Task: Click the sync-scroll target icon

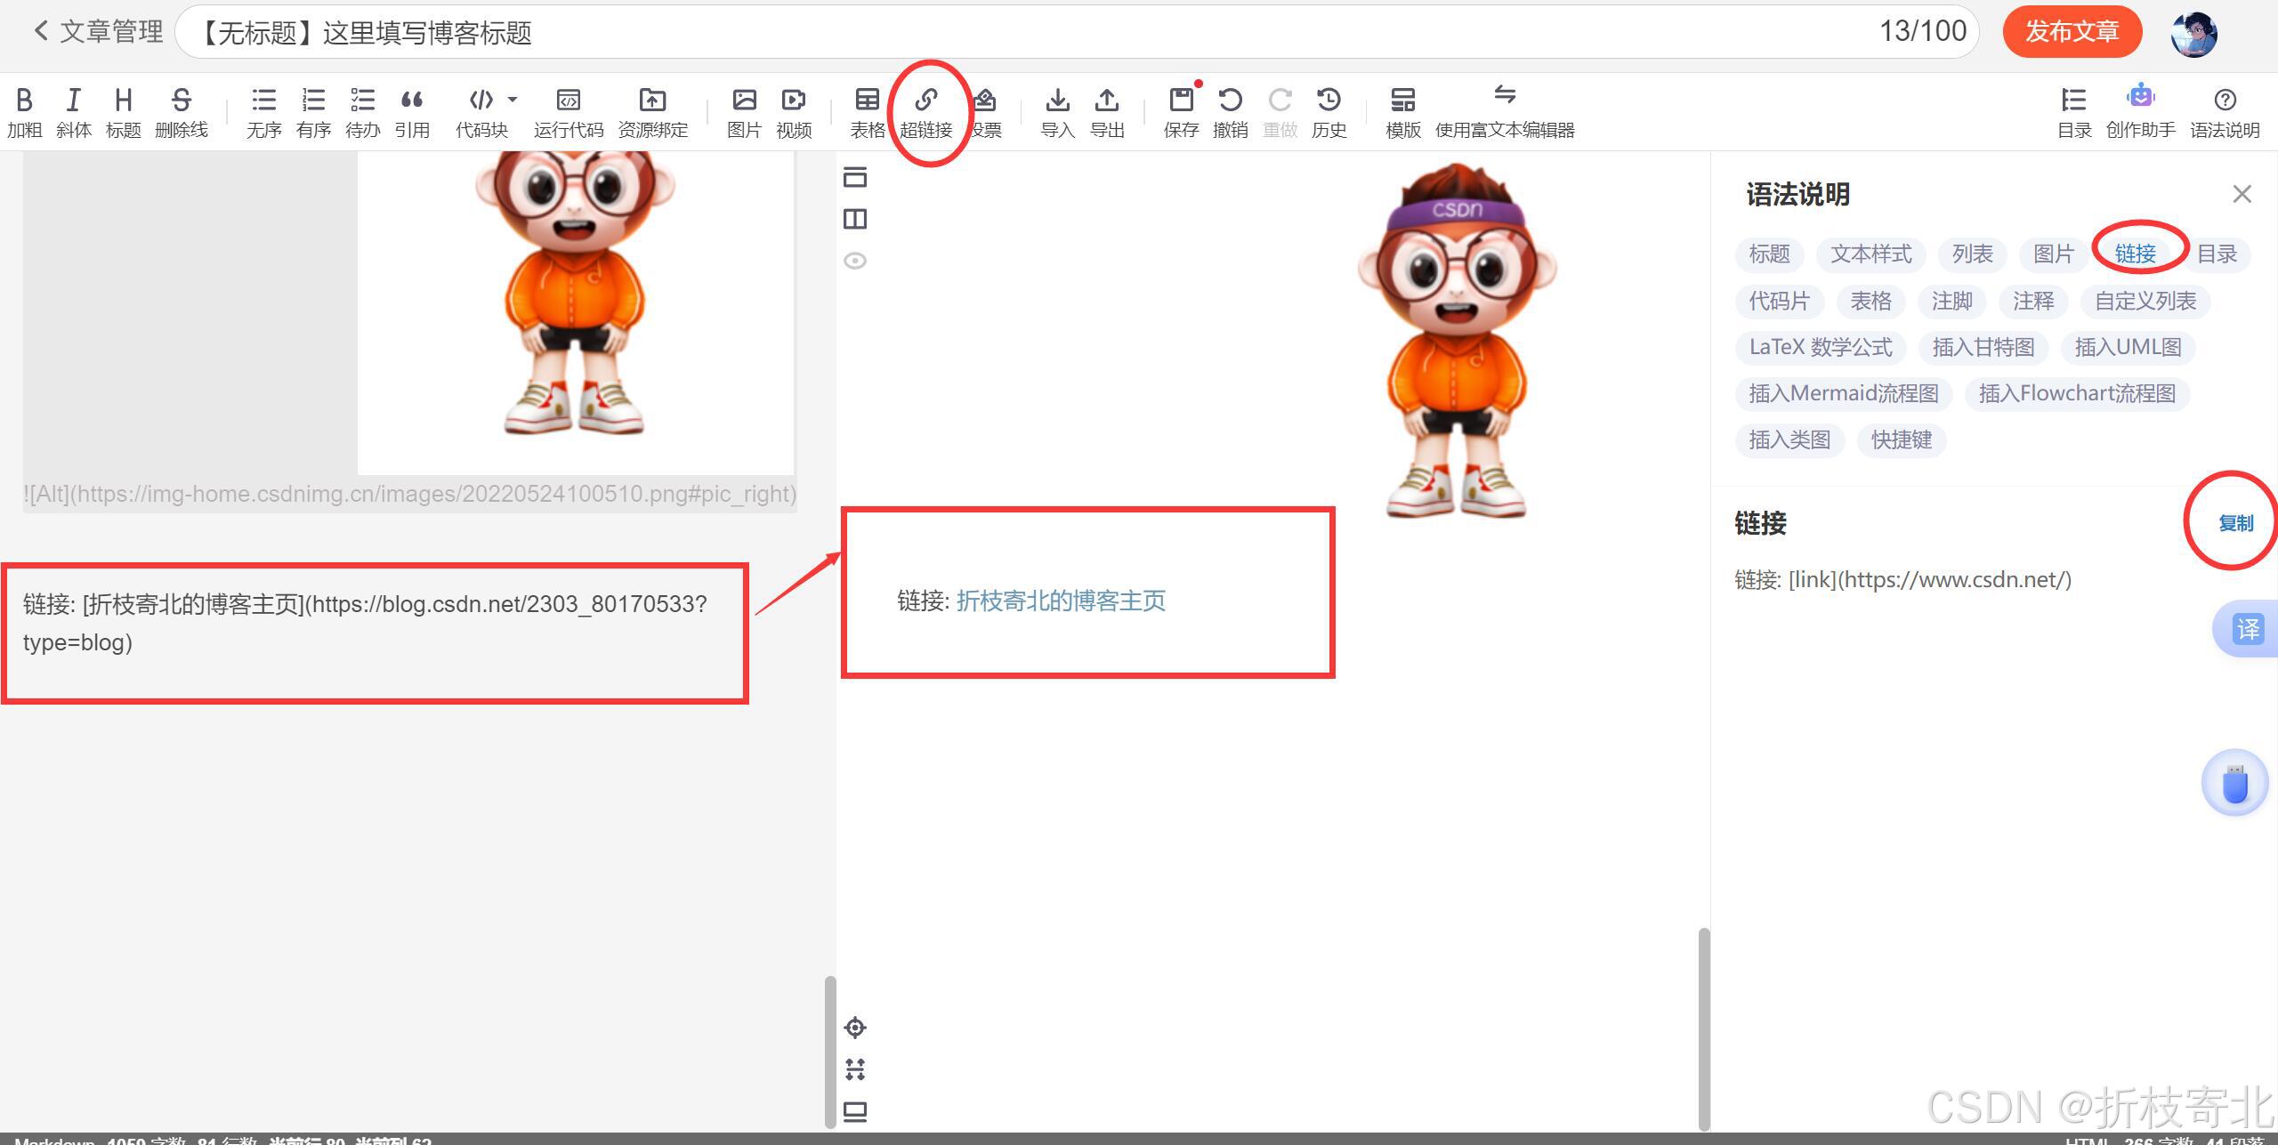Action: tap(855, 1028)
